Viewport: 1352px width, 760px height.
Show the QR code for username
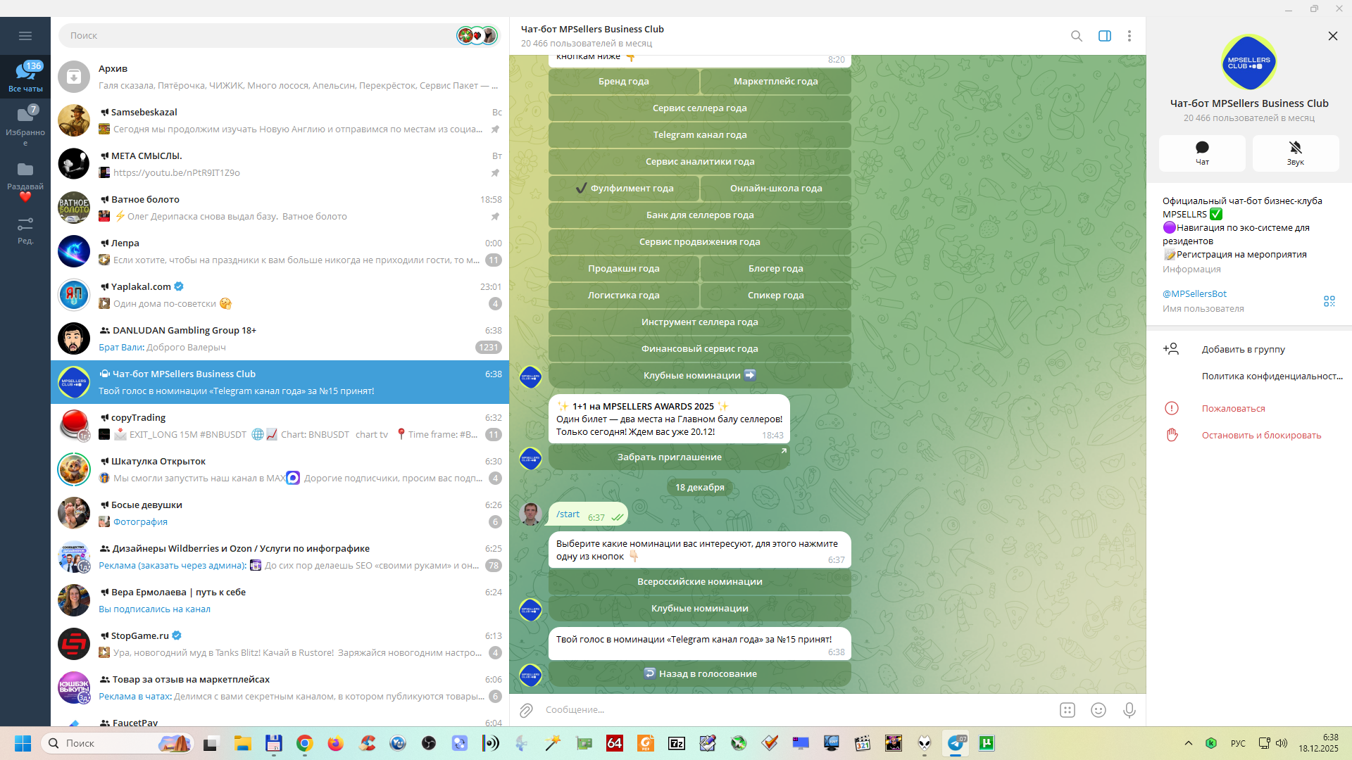click(x=1329, y=301)
